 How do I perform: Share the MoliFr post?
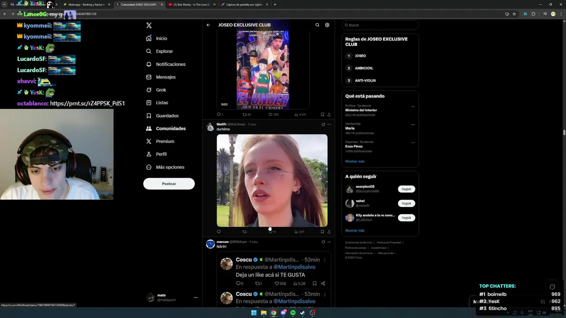point(329,231)
